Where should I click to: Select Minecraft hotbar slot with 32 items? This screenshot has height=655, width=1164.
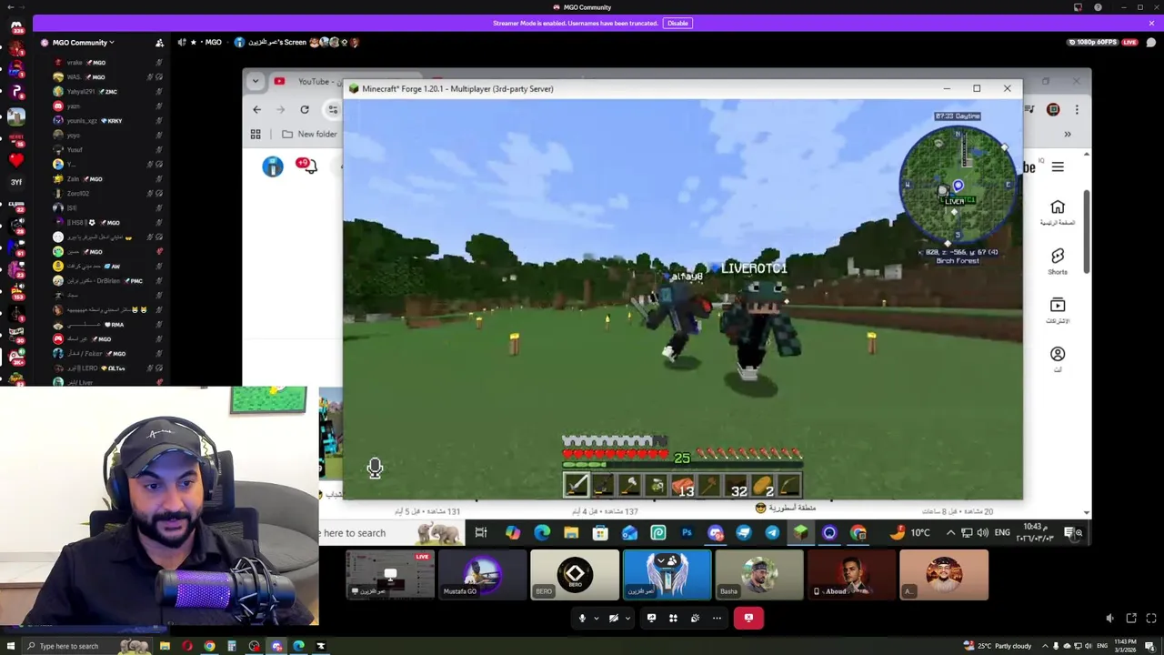coord(738,487)
